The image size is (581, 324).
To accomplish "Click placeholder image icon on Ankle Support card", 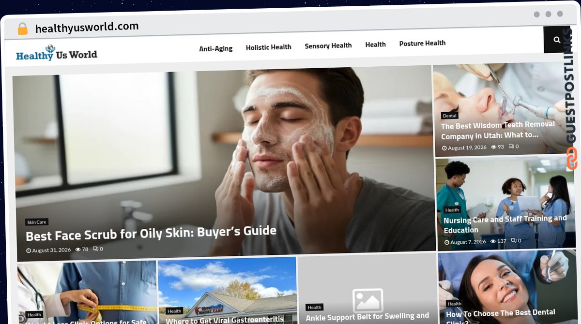I will [367, 300].
